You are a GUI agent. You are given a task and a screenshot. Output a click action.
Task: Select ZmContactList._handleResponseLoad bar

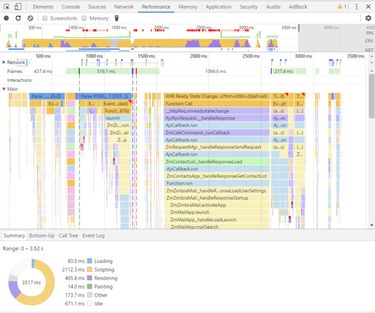point(216,162)
